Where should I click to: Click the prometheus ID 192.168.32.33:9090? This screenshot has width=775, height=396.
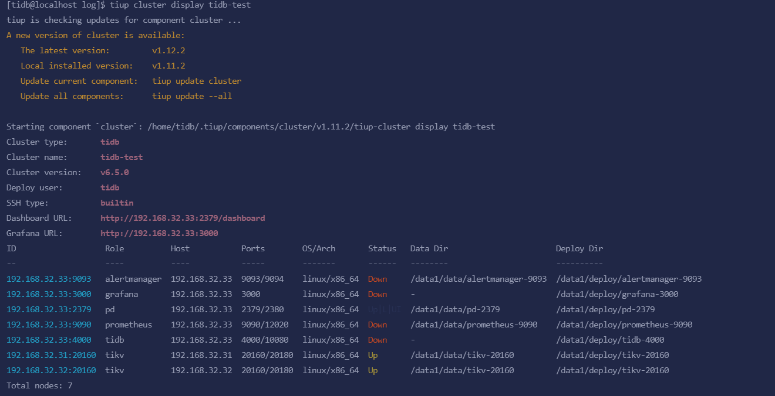[49, 325]
